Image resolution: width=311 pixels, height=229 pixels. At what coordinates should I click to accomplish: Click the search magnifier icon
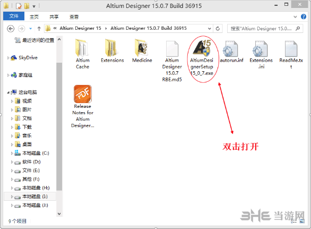298,28
